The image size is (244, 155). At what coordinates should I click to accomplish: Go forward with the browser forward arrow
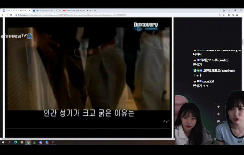point(7,15)
